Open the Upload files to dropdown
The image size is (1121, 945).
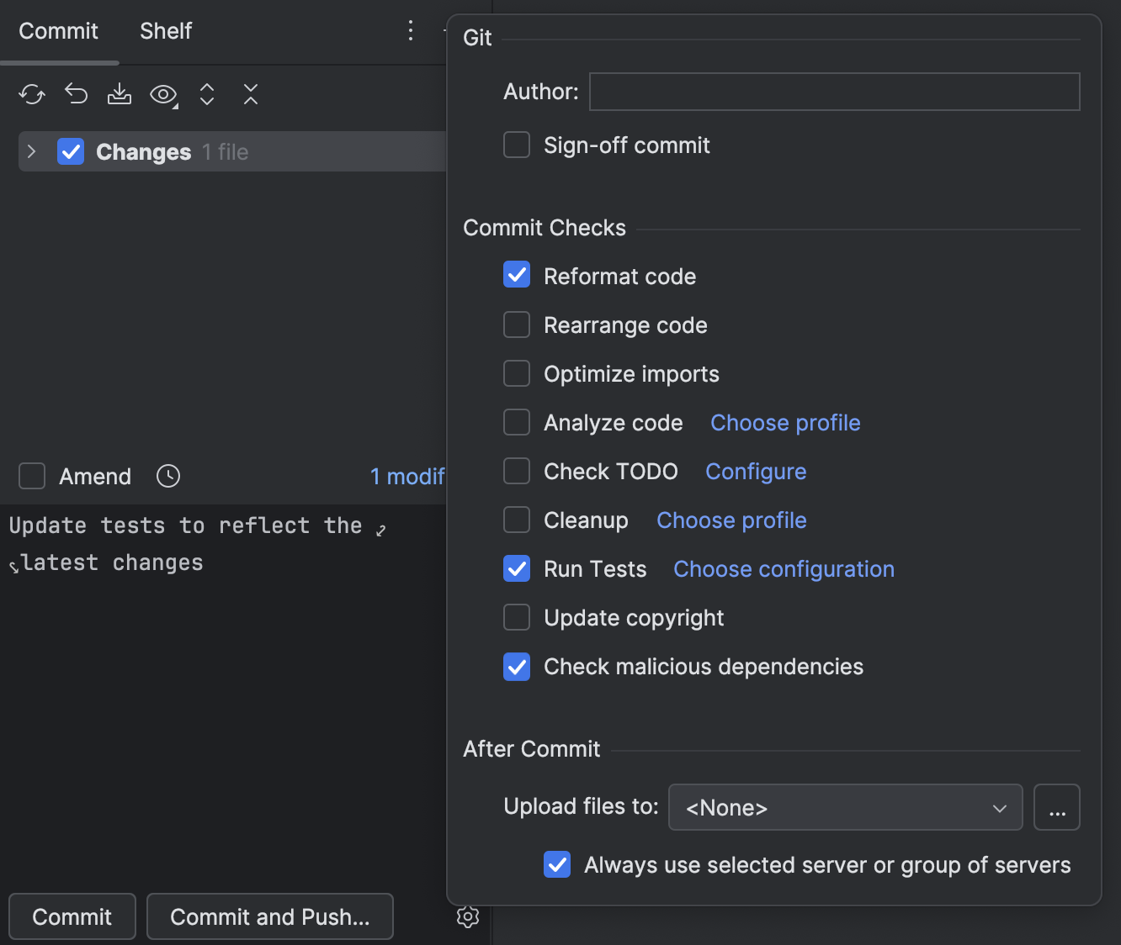point(845,807)
